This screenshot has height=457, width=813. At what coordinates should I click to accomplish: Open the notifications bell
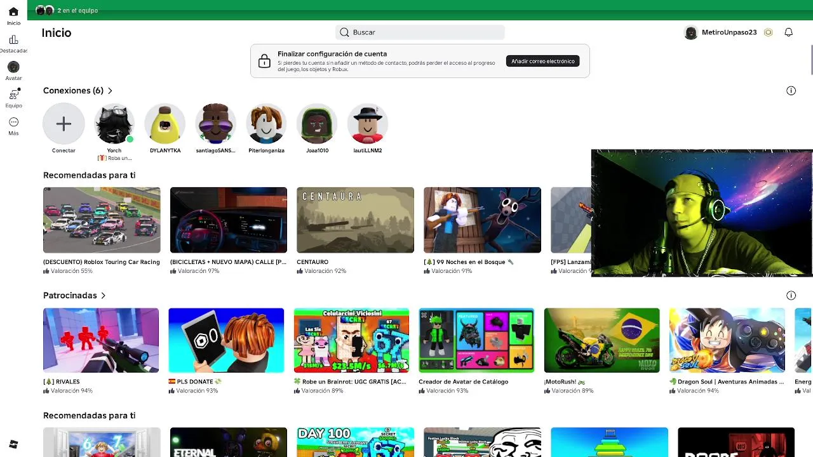(788, 32)
